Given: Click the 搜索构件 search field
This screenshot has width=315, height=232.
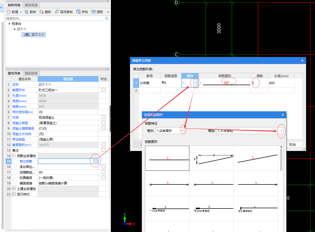Looking at the screenshot, I should 55,19.
